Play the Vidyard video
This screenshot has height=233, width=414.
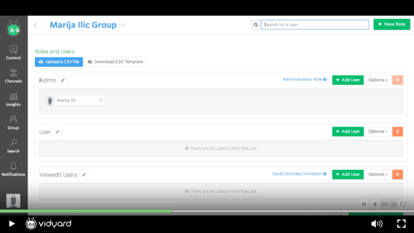pyautogui.click(x=12, y=224)
